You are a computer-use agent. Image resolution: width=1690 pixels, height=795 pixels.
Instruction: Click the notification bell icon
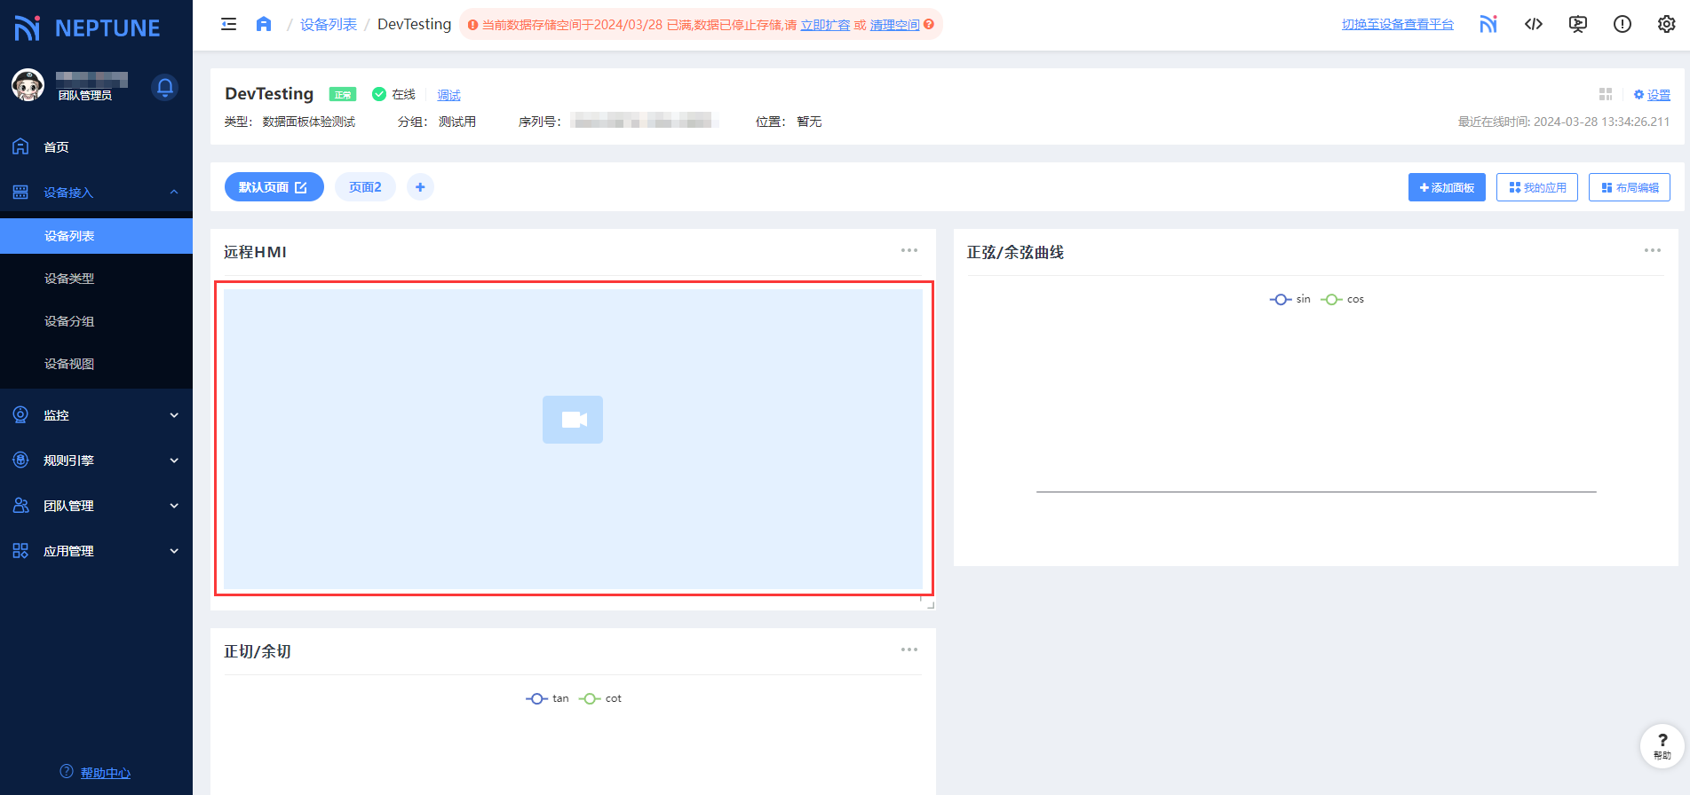coord(164,87)
